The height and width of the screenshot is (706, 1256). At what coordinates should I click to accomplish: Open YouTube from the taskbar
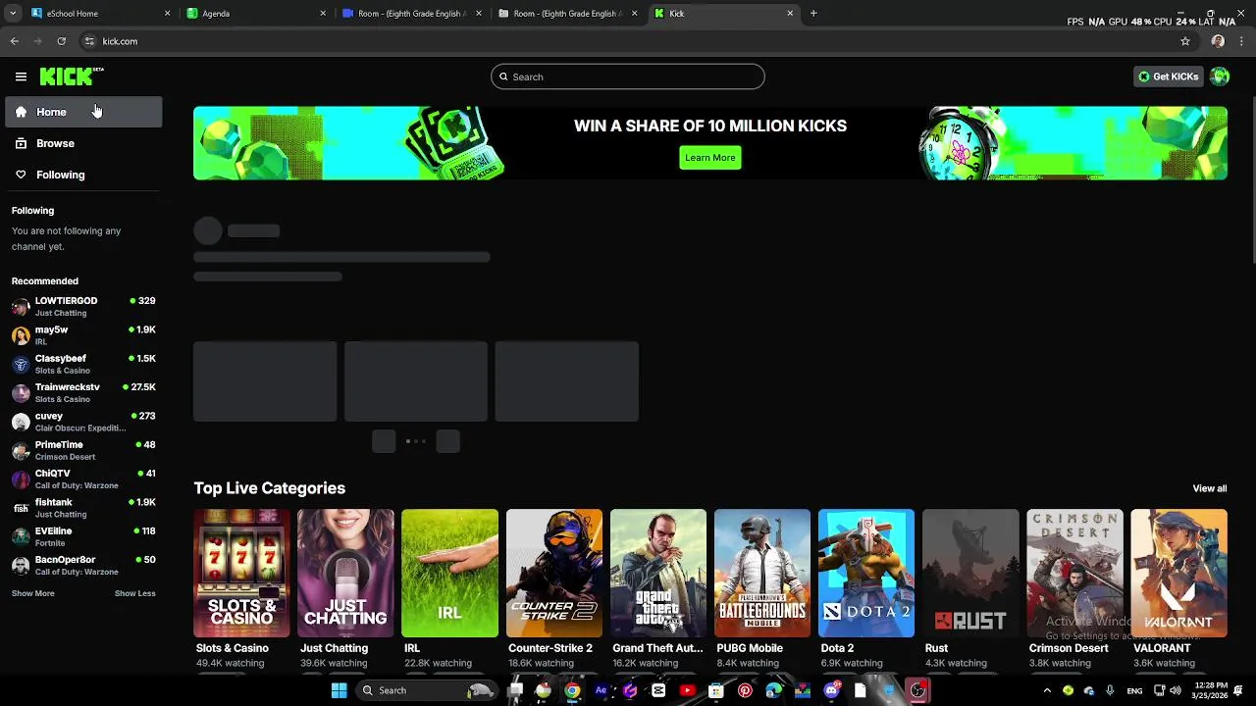click(687, 690)
